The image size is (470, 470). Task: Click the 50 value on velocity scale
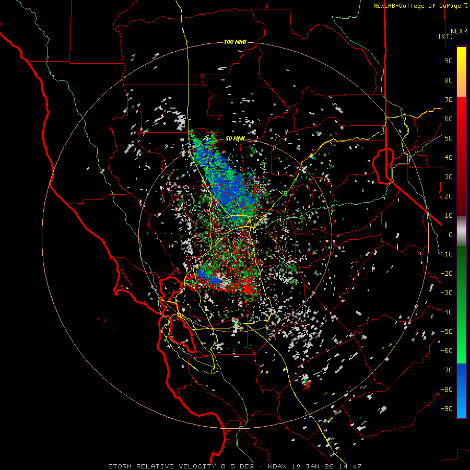449,138
